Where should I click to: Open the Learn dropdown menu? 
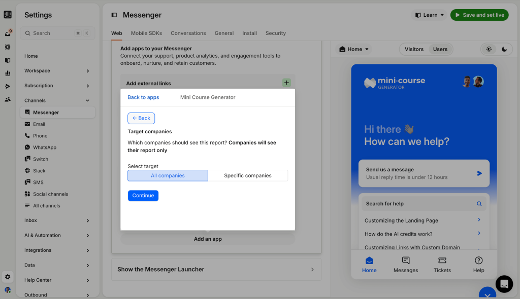(x=430, y=15)
